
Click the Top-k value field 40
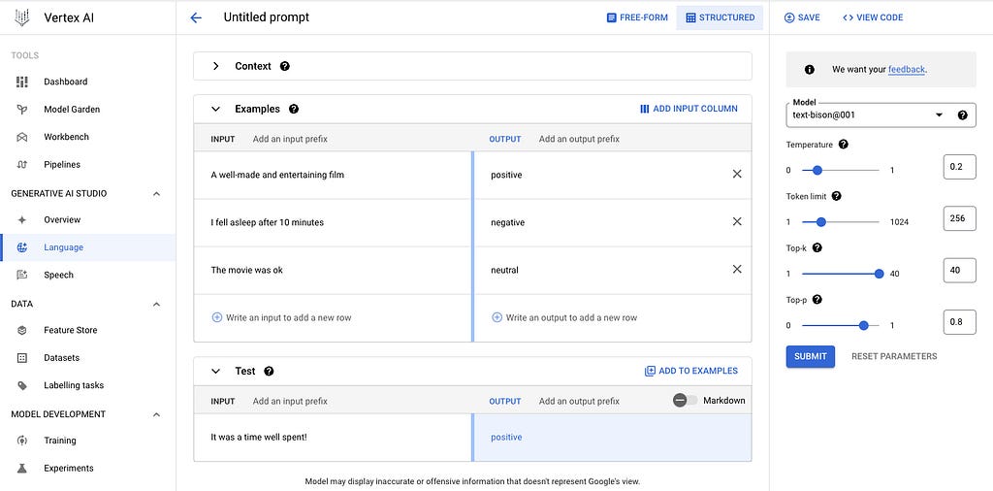[x=959, y=270]
